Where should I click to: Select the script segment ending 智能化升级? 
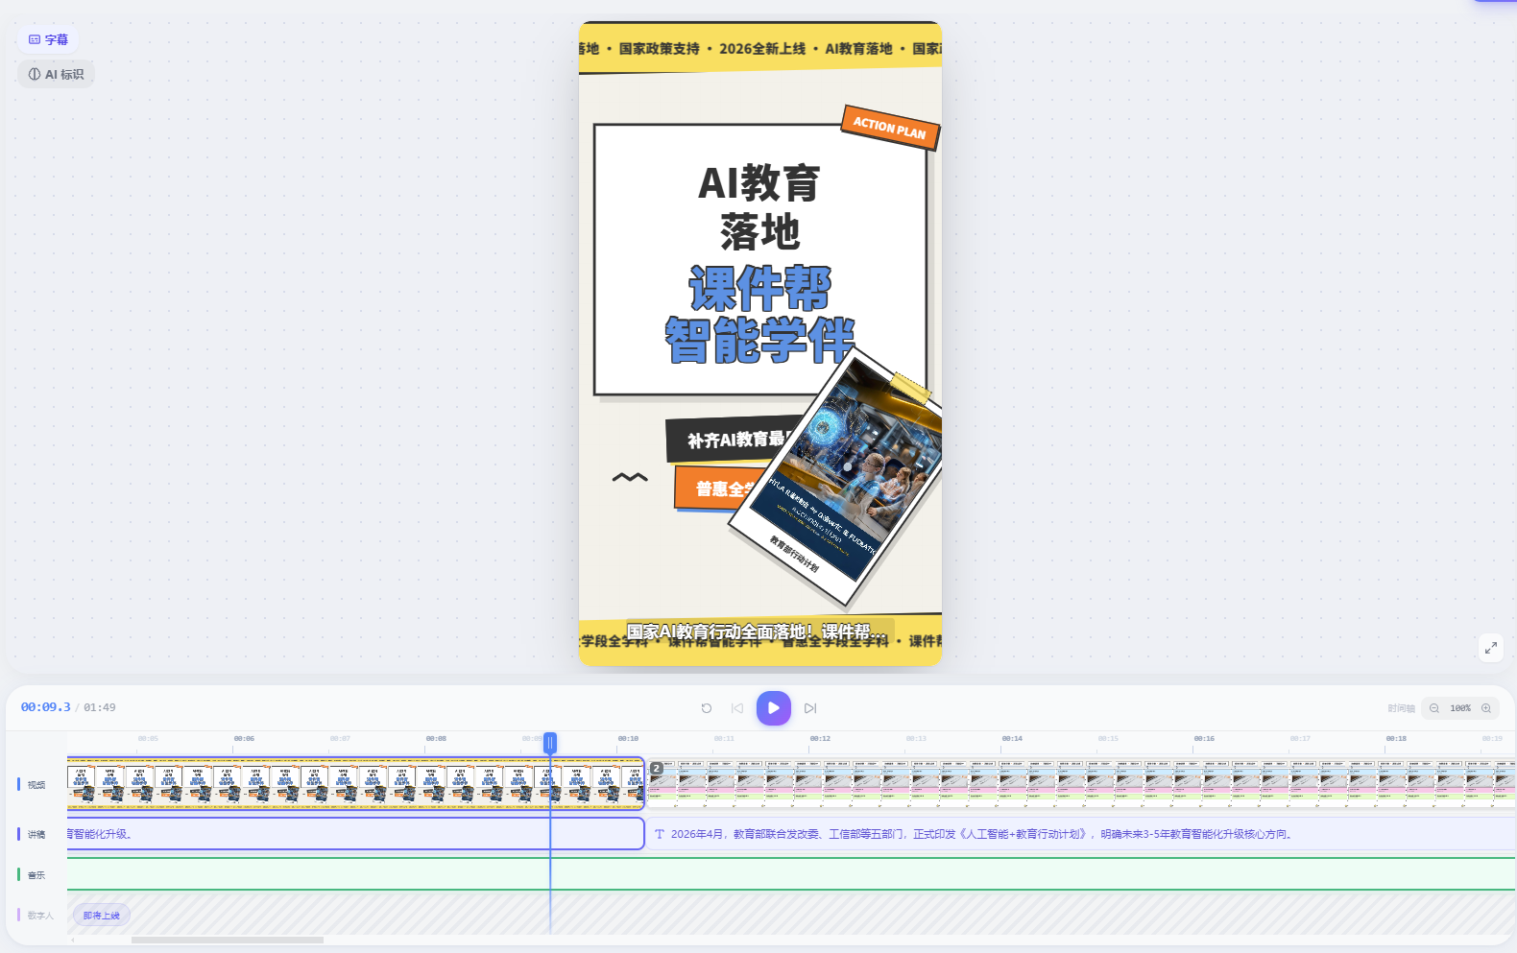[x=355, y=833]
